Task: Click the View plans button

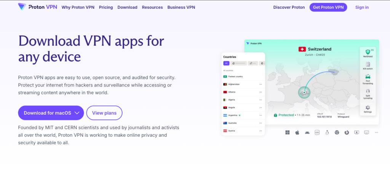Action: pyautogui.click(x=104, y=113)
